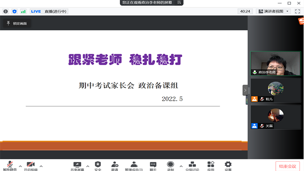Expand audio options arrow beside microphone
304x171 pixels.
coord(20,166)
